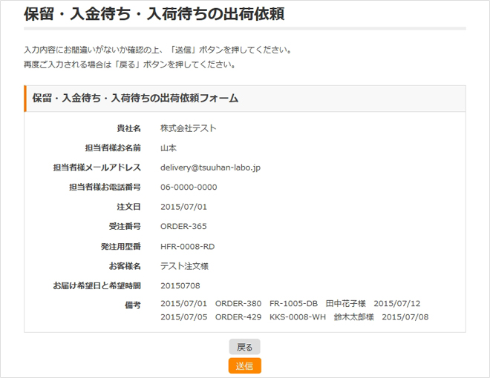Click the form header 出荷依頼フォーム
490x378 pixels.
134,98
